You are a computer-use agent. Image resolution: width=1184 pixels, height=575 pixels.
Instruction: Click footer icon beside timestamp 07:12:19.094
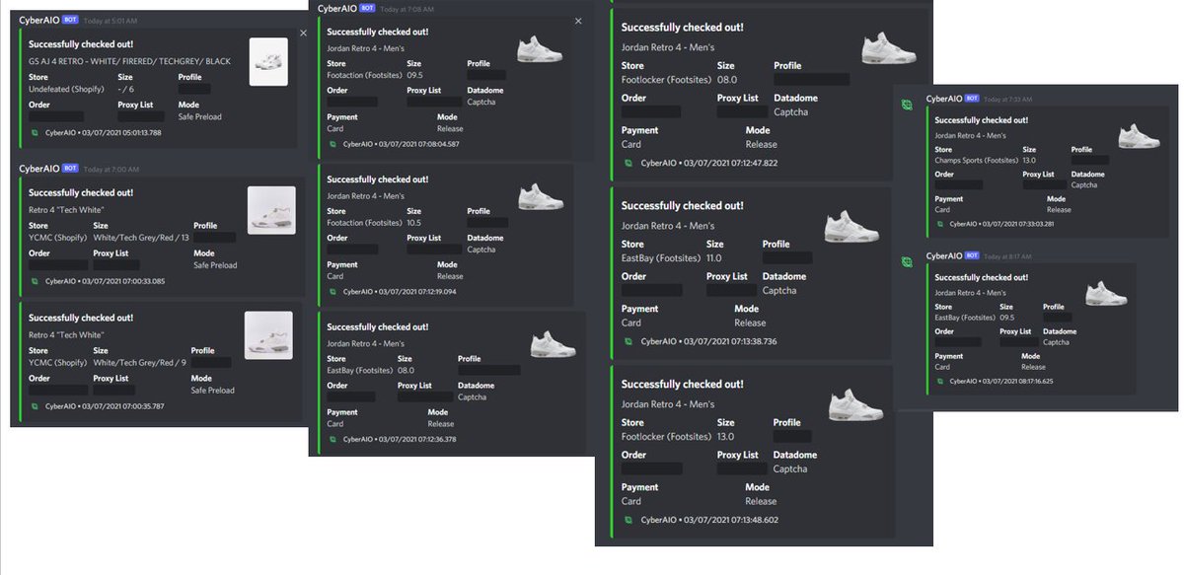[333, 292]
